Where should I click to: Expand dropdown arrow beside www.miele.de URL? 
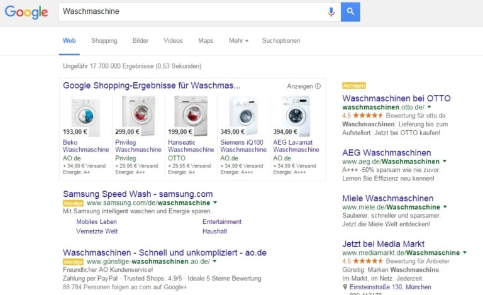point(445,206)
